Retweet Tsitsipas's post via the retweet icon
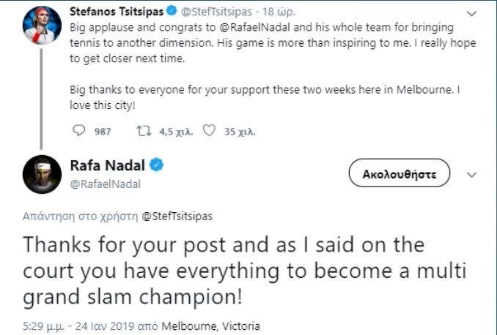The image size is (497, 335). (x=142, y=132)
